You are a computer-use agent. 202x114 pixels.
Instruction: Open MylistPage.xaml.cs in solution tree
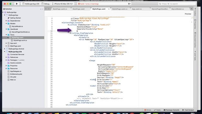20,40
